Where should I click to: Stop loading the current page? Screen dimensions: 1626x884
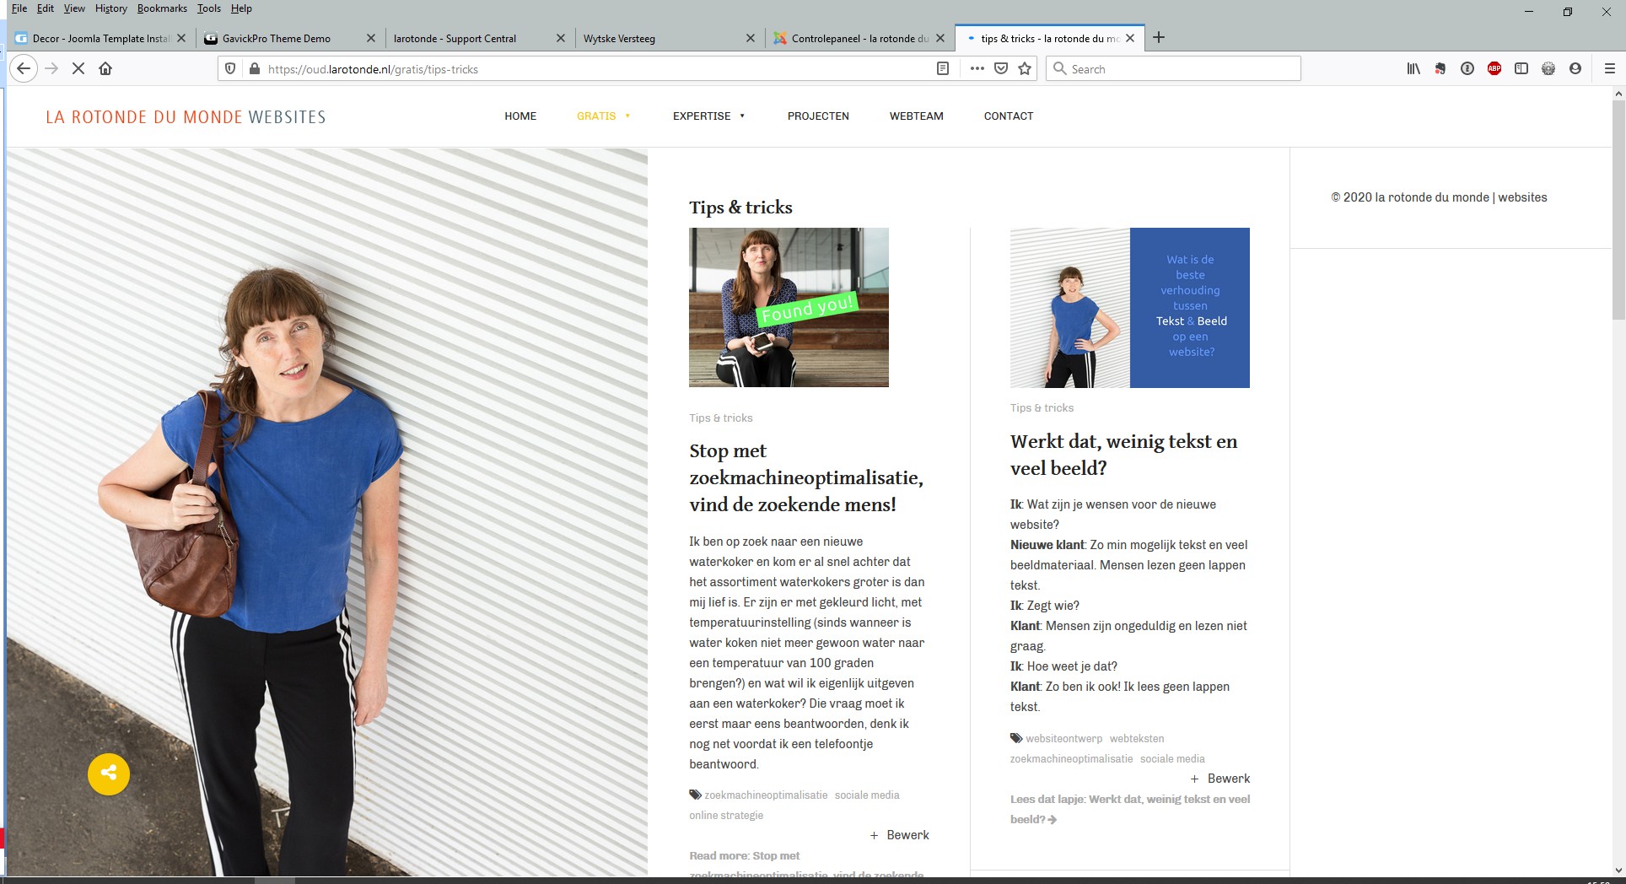pyautogui.click(x=78, y=69)
